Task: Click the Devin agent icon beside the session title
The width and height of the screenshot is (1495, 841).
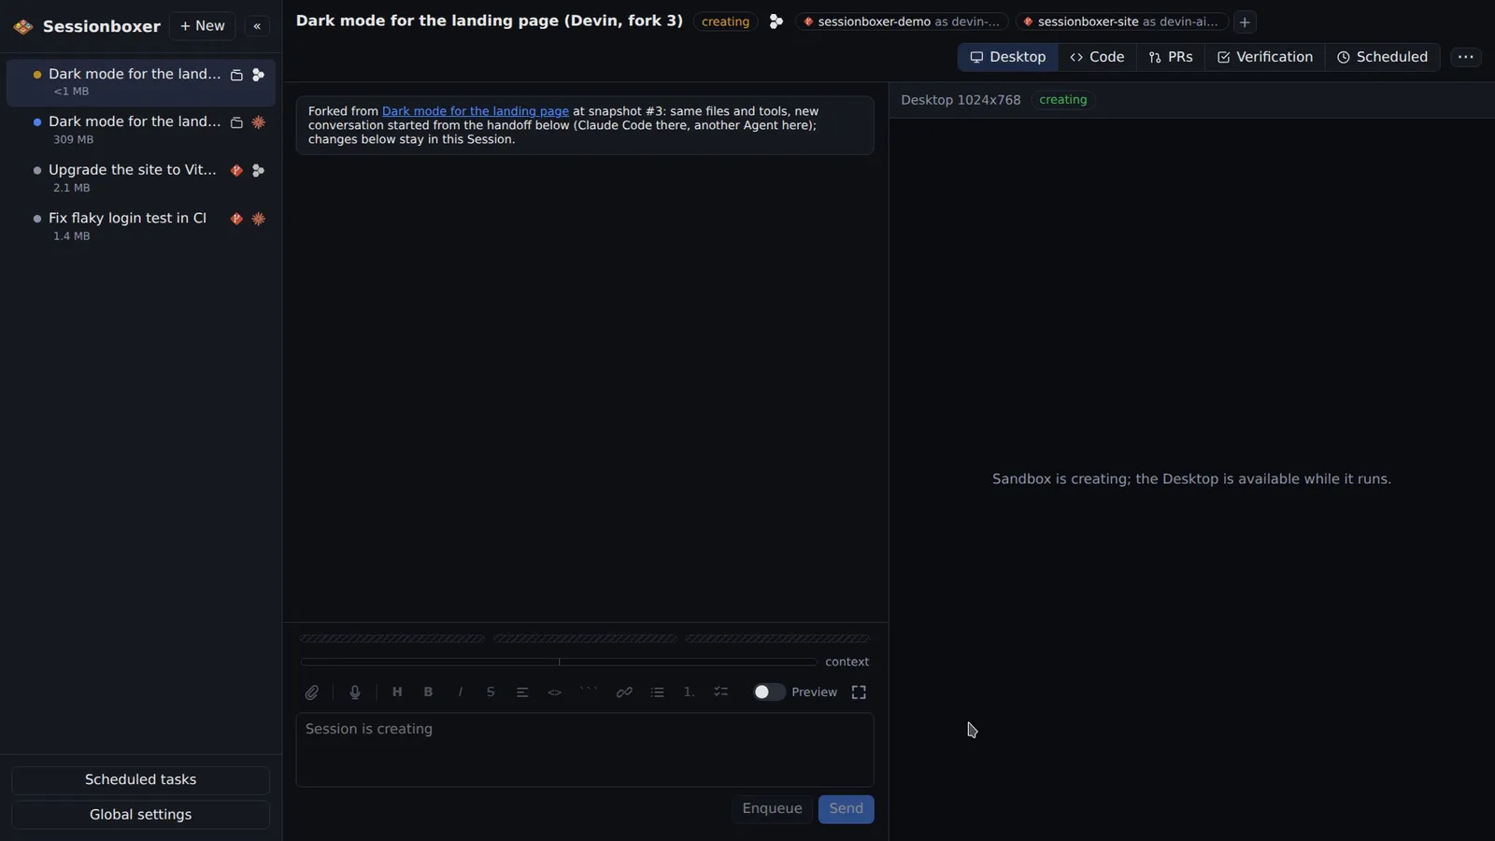Action: click(776, 21)
